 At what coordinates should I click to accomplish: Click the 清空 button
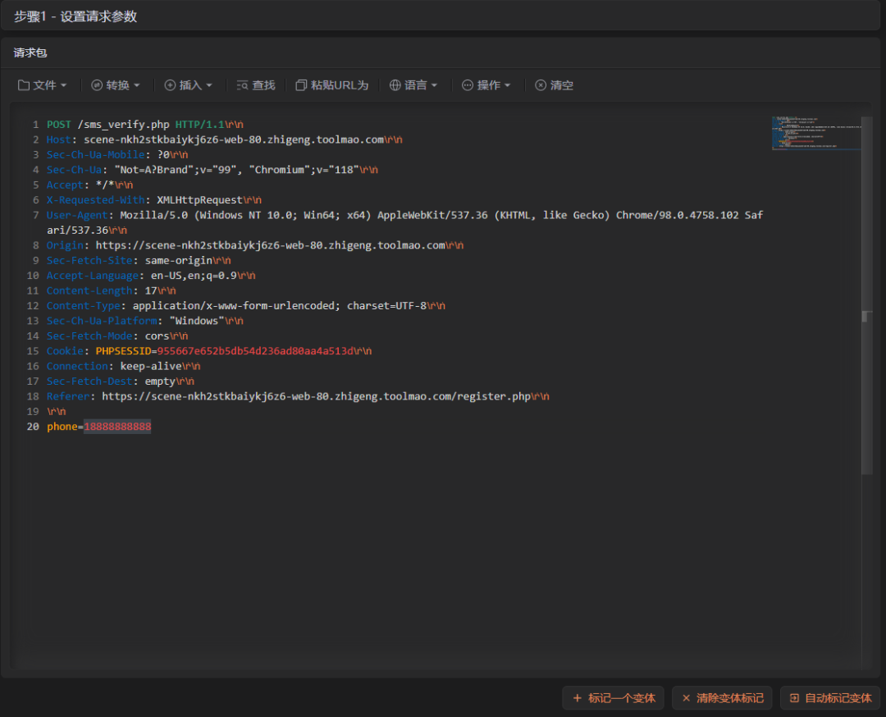pyautogui.click(x=555, y=85)
